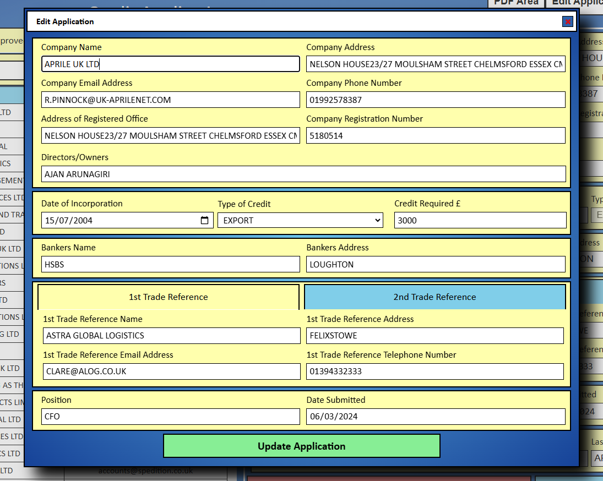Select the Date Submitted field
The width and height of the screenshot is (603, 481).
point(436,417)
